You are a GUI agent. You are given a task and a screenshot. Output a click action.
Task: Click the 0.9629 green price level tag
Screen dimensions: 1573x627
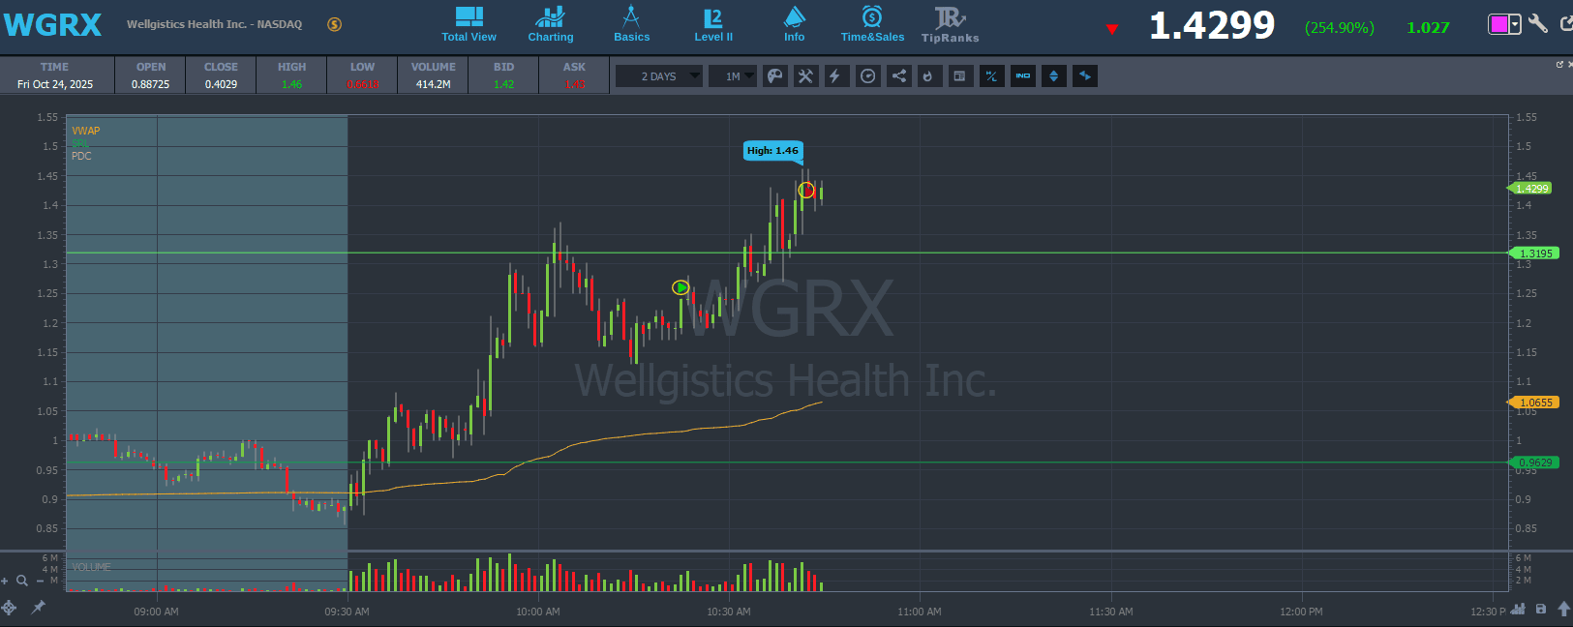pos(1534,463)
